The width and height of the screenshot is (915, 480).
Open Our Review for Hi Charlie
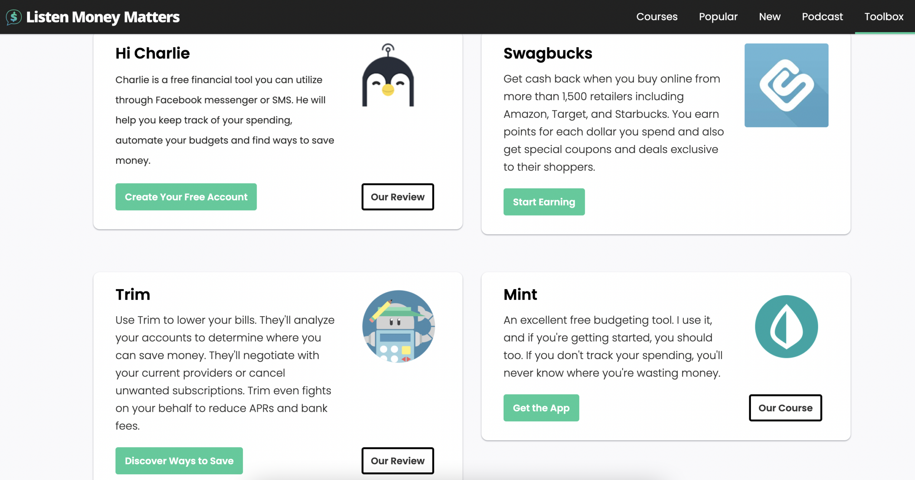tap(397, 197)
